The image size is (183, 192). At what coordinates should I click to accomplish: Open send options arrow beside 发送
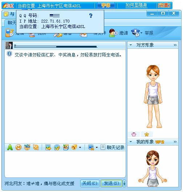point(124,183)
